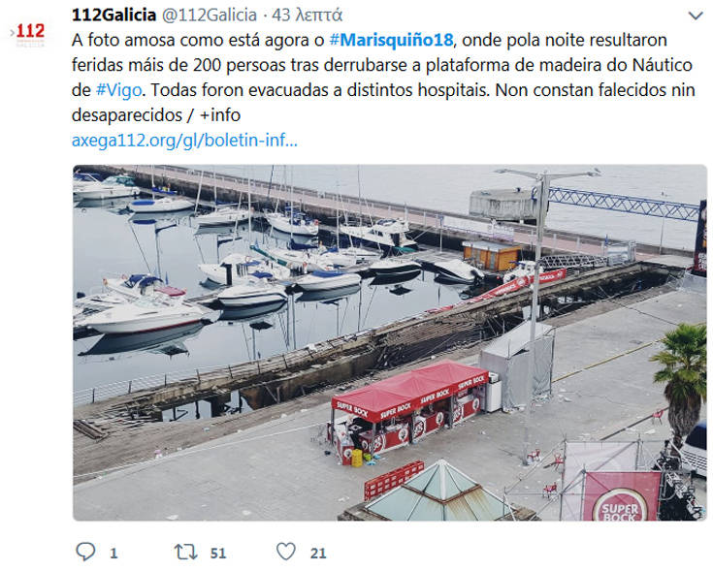Open the #Vigo hashtag link
The width and height of the screenshot is (713, 571).
pyautogui.click(x=118, y=90)
